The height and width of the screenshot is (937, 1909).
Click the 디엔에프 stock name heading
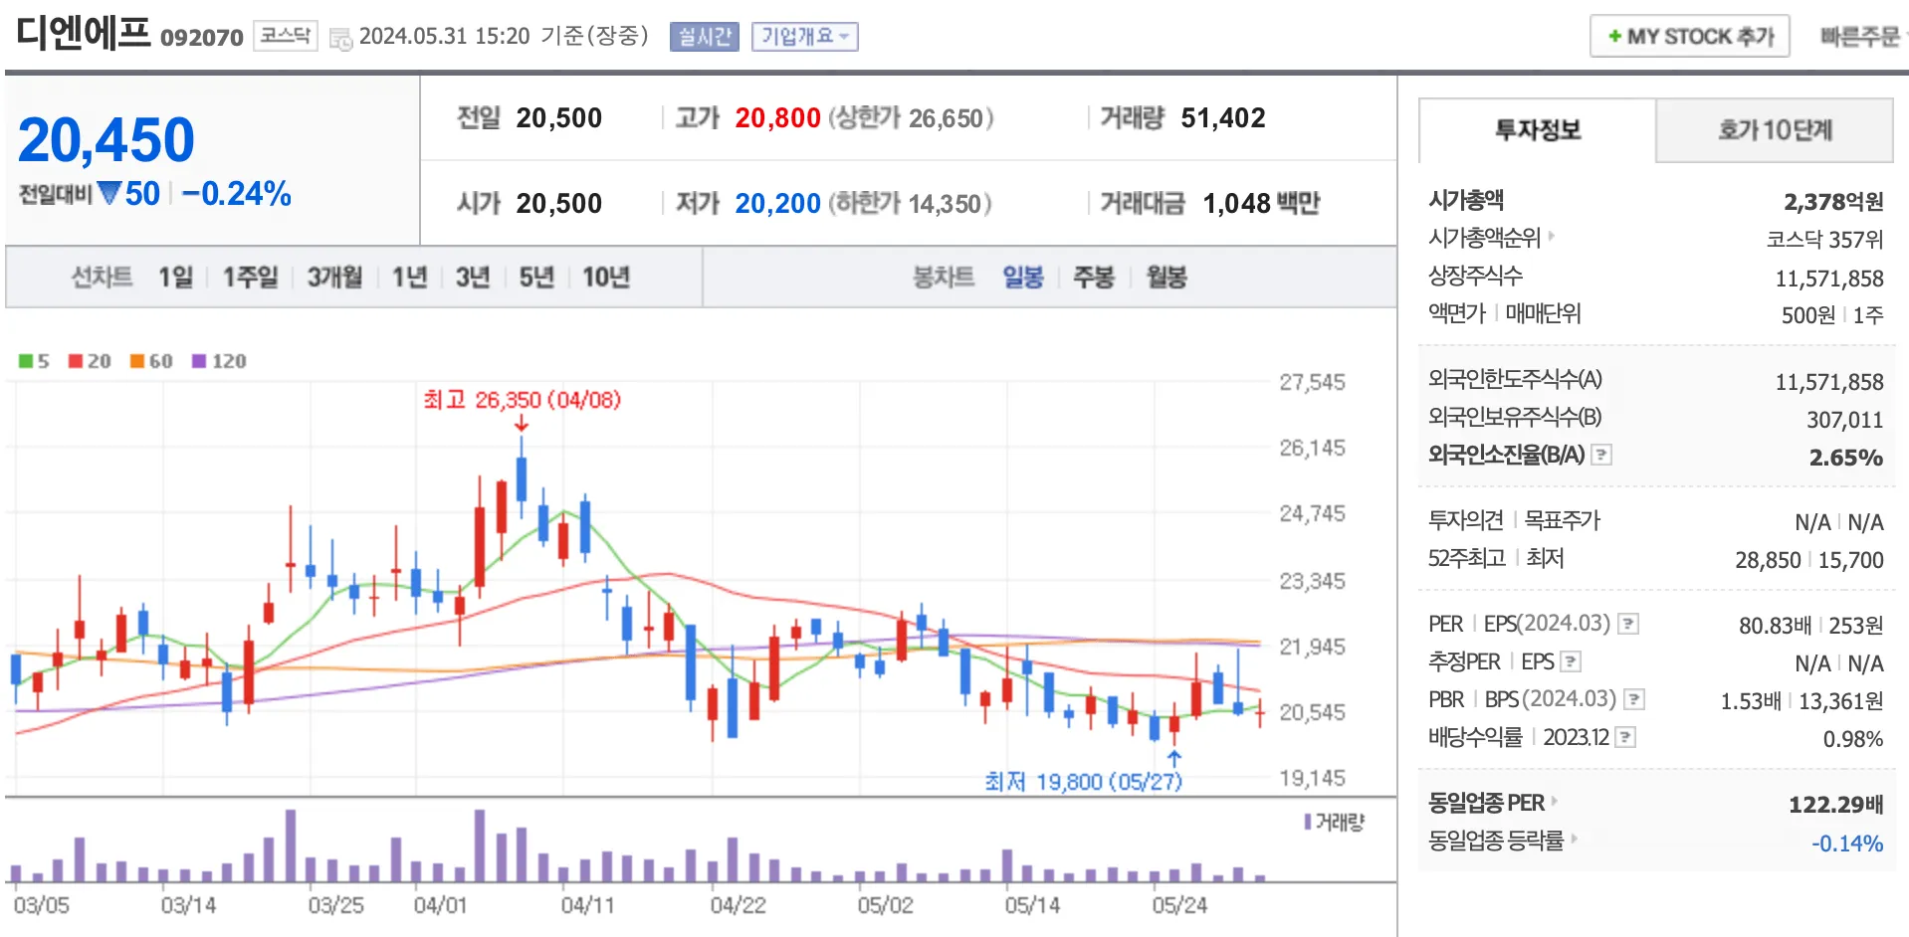84,33
